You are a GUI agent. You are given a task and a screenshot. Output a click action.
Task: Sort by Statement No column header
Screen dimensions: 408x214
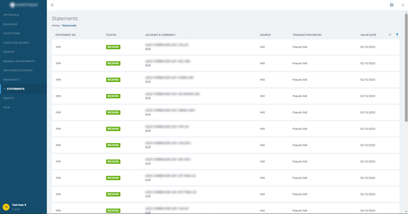(x=66, y=35)
